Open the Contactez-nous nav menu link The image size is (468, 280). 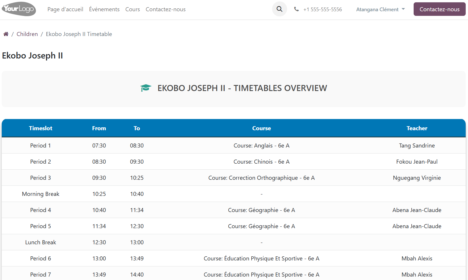165,9
